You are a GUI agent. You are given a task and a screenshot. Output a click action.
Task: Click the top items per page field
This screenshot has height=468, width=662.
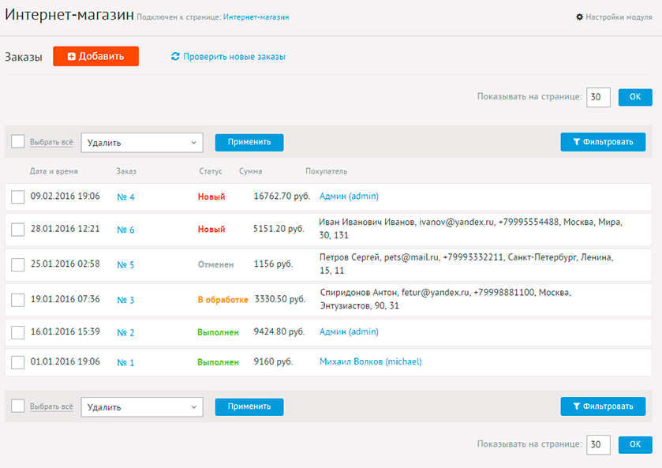tap(598, 97)
